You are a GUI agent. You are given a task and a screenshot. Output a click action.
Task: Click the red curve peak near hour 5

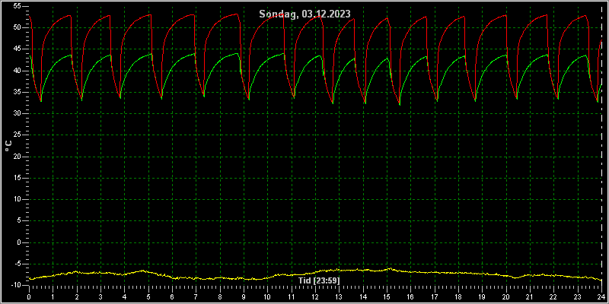(x=150, y=14)
